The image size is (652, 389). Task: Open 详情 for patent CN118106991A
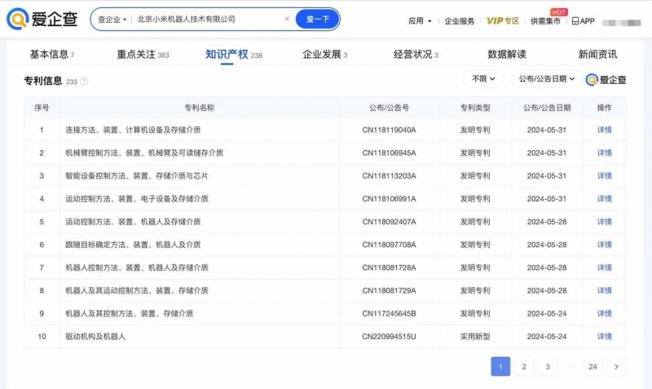604,198
